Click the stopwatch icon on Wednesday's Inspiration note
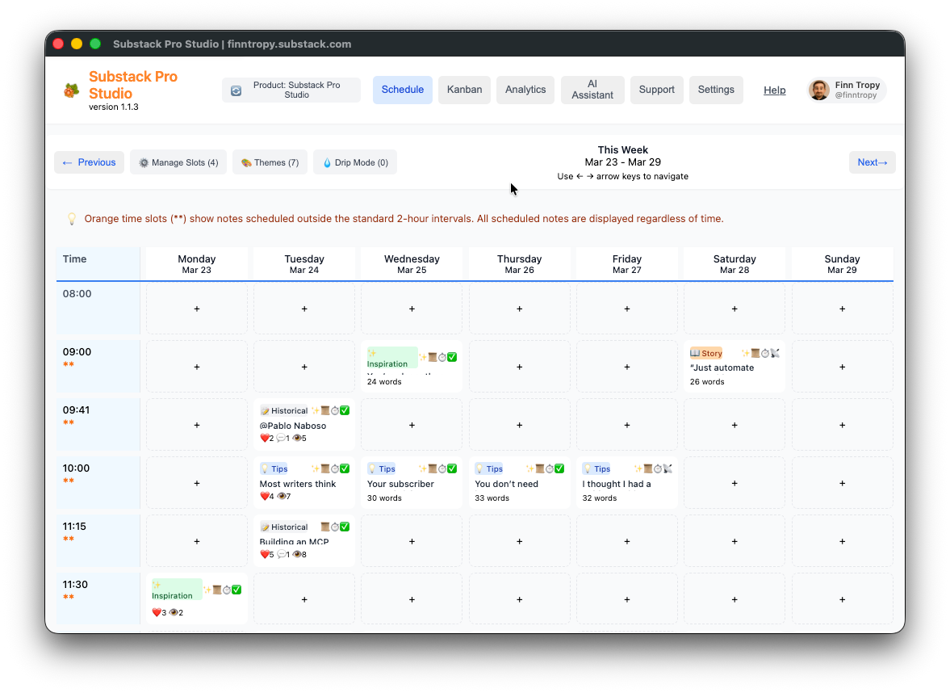Screen dimensions: 950x693 pyautogui.click(x=442, y=357)
